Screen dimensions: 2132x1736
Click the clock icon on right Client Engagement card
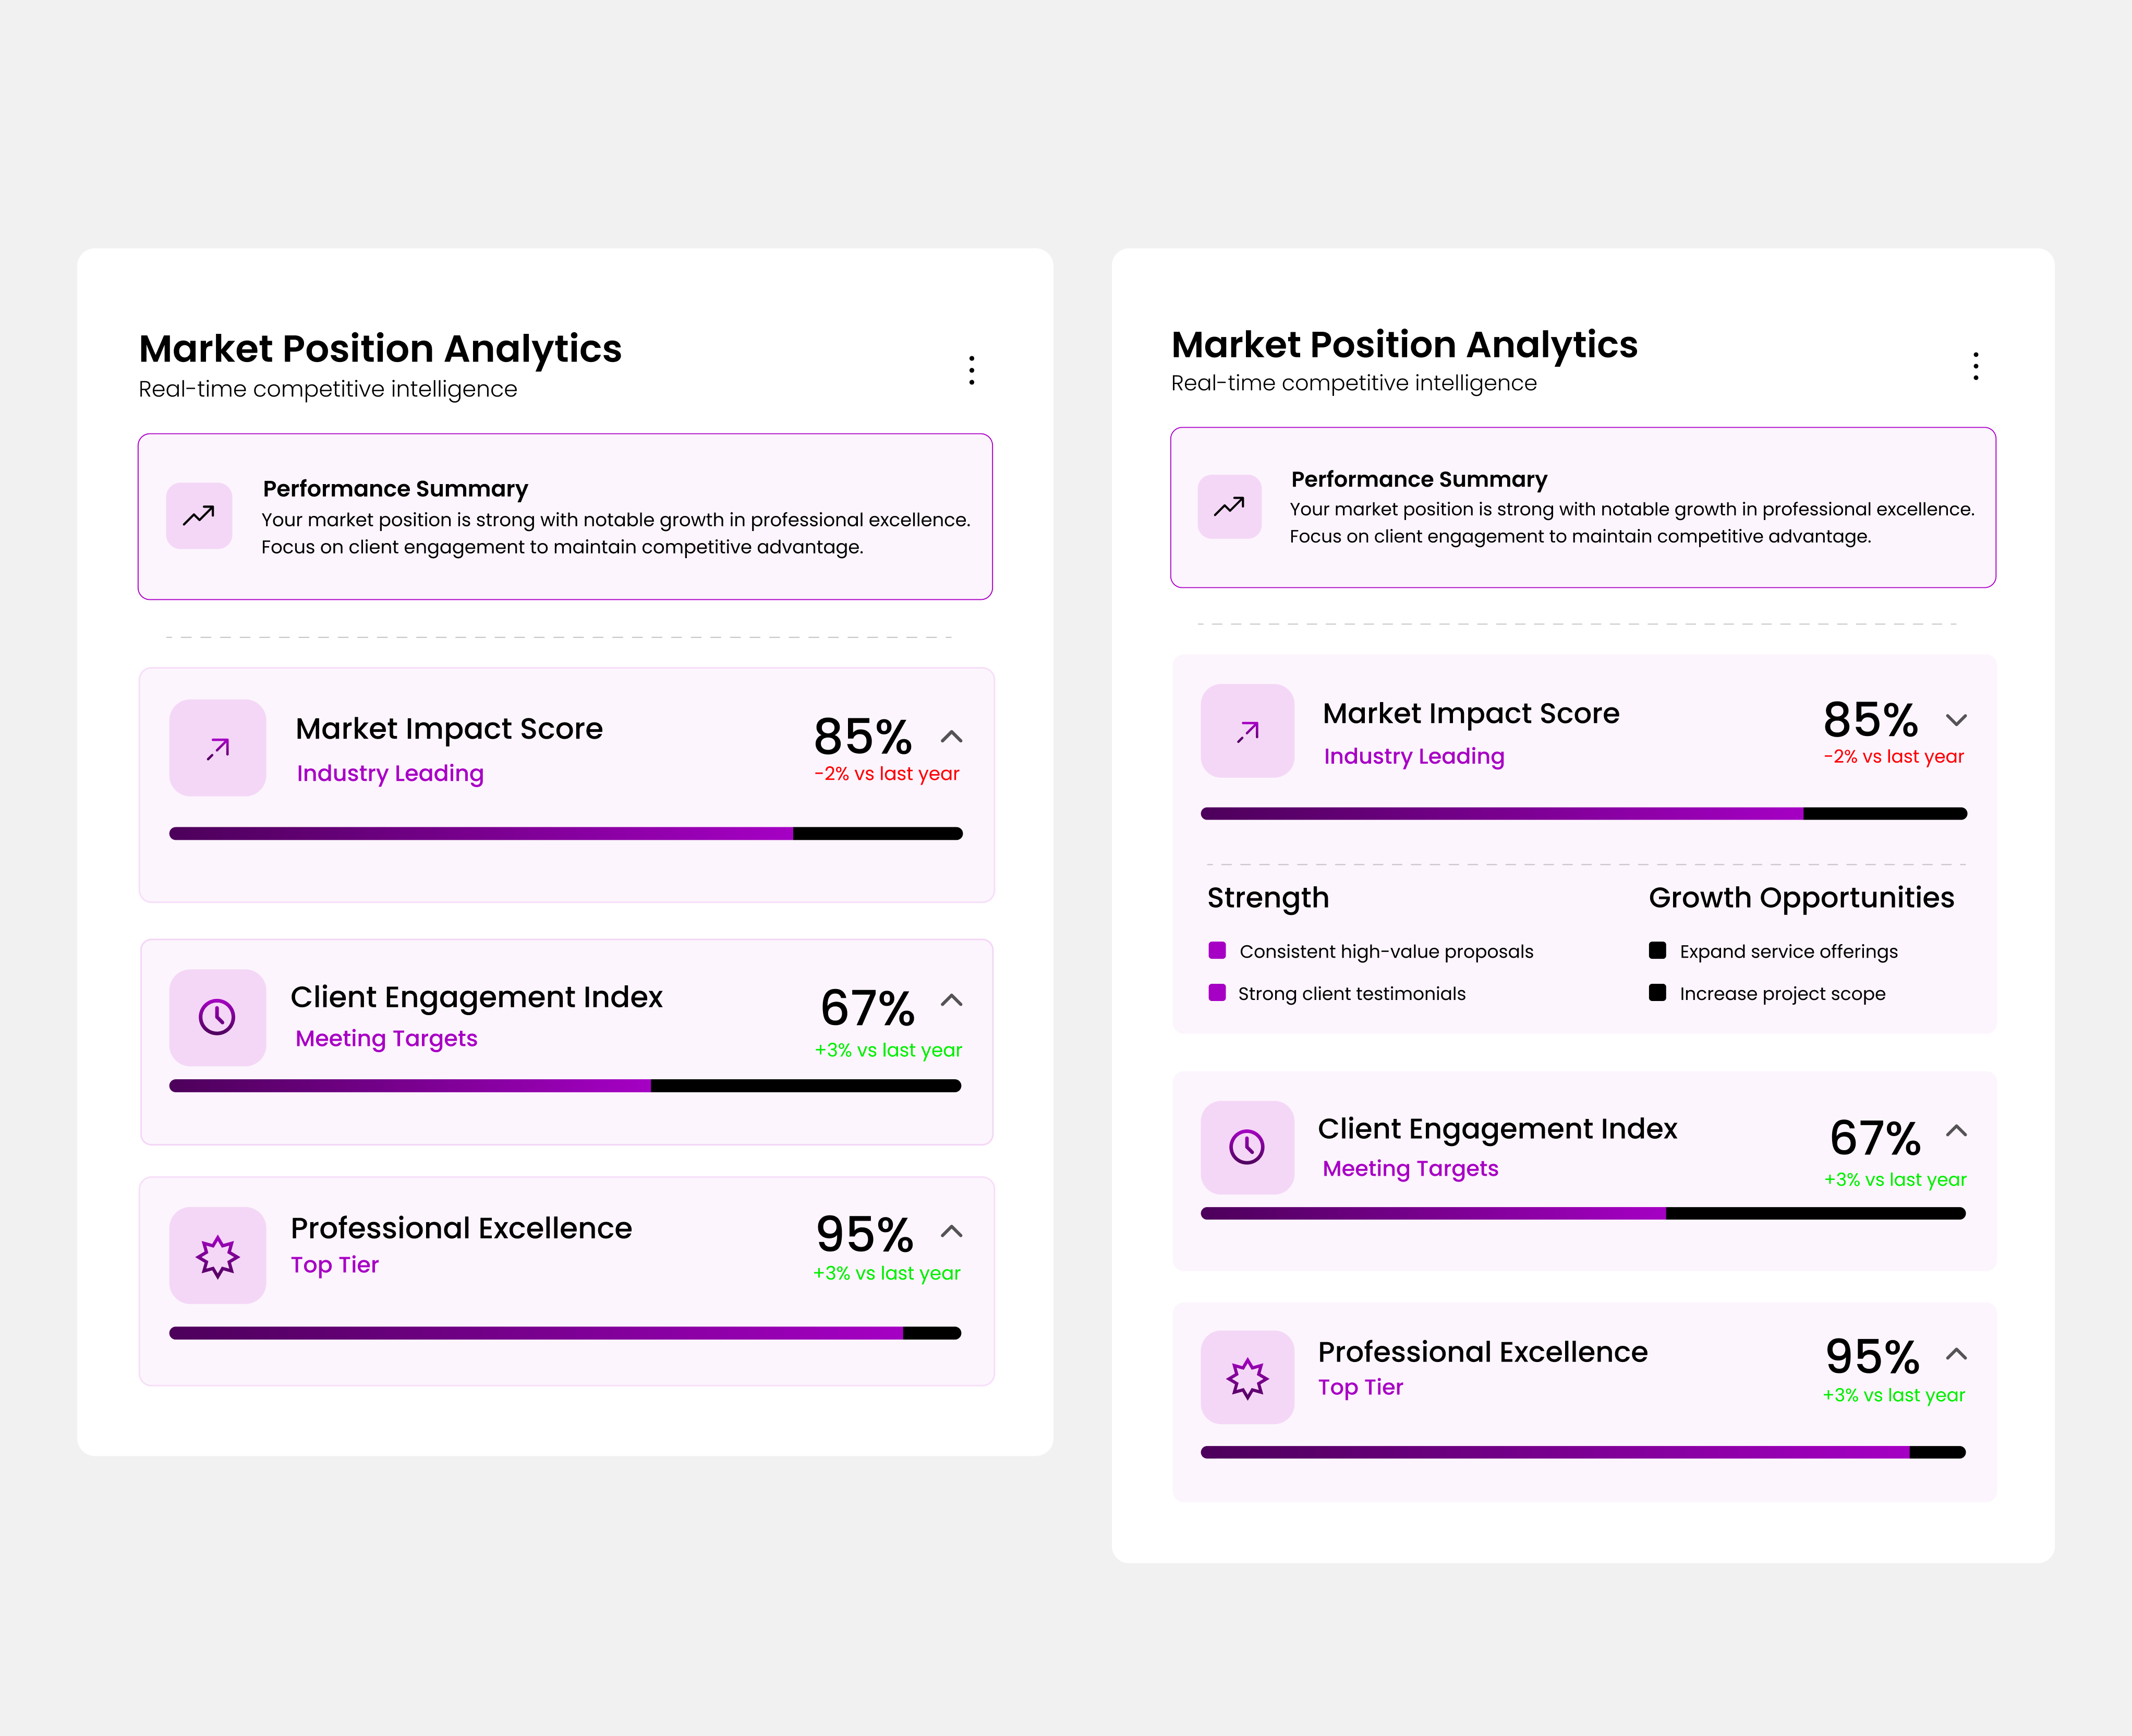click(x=1246, y=1147)
